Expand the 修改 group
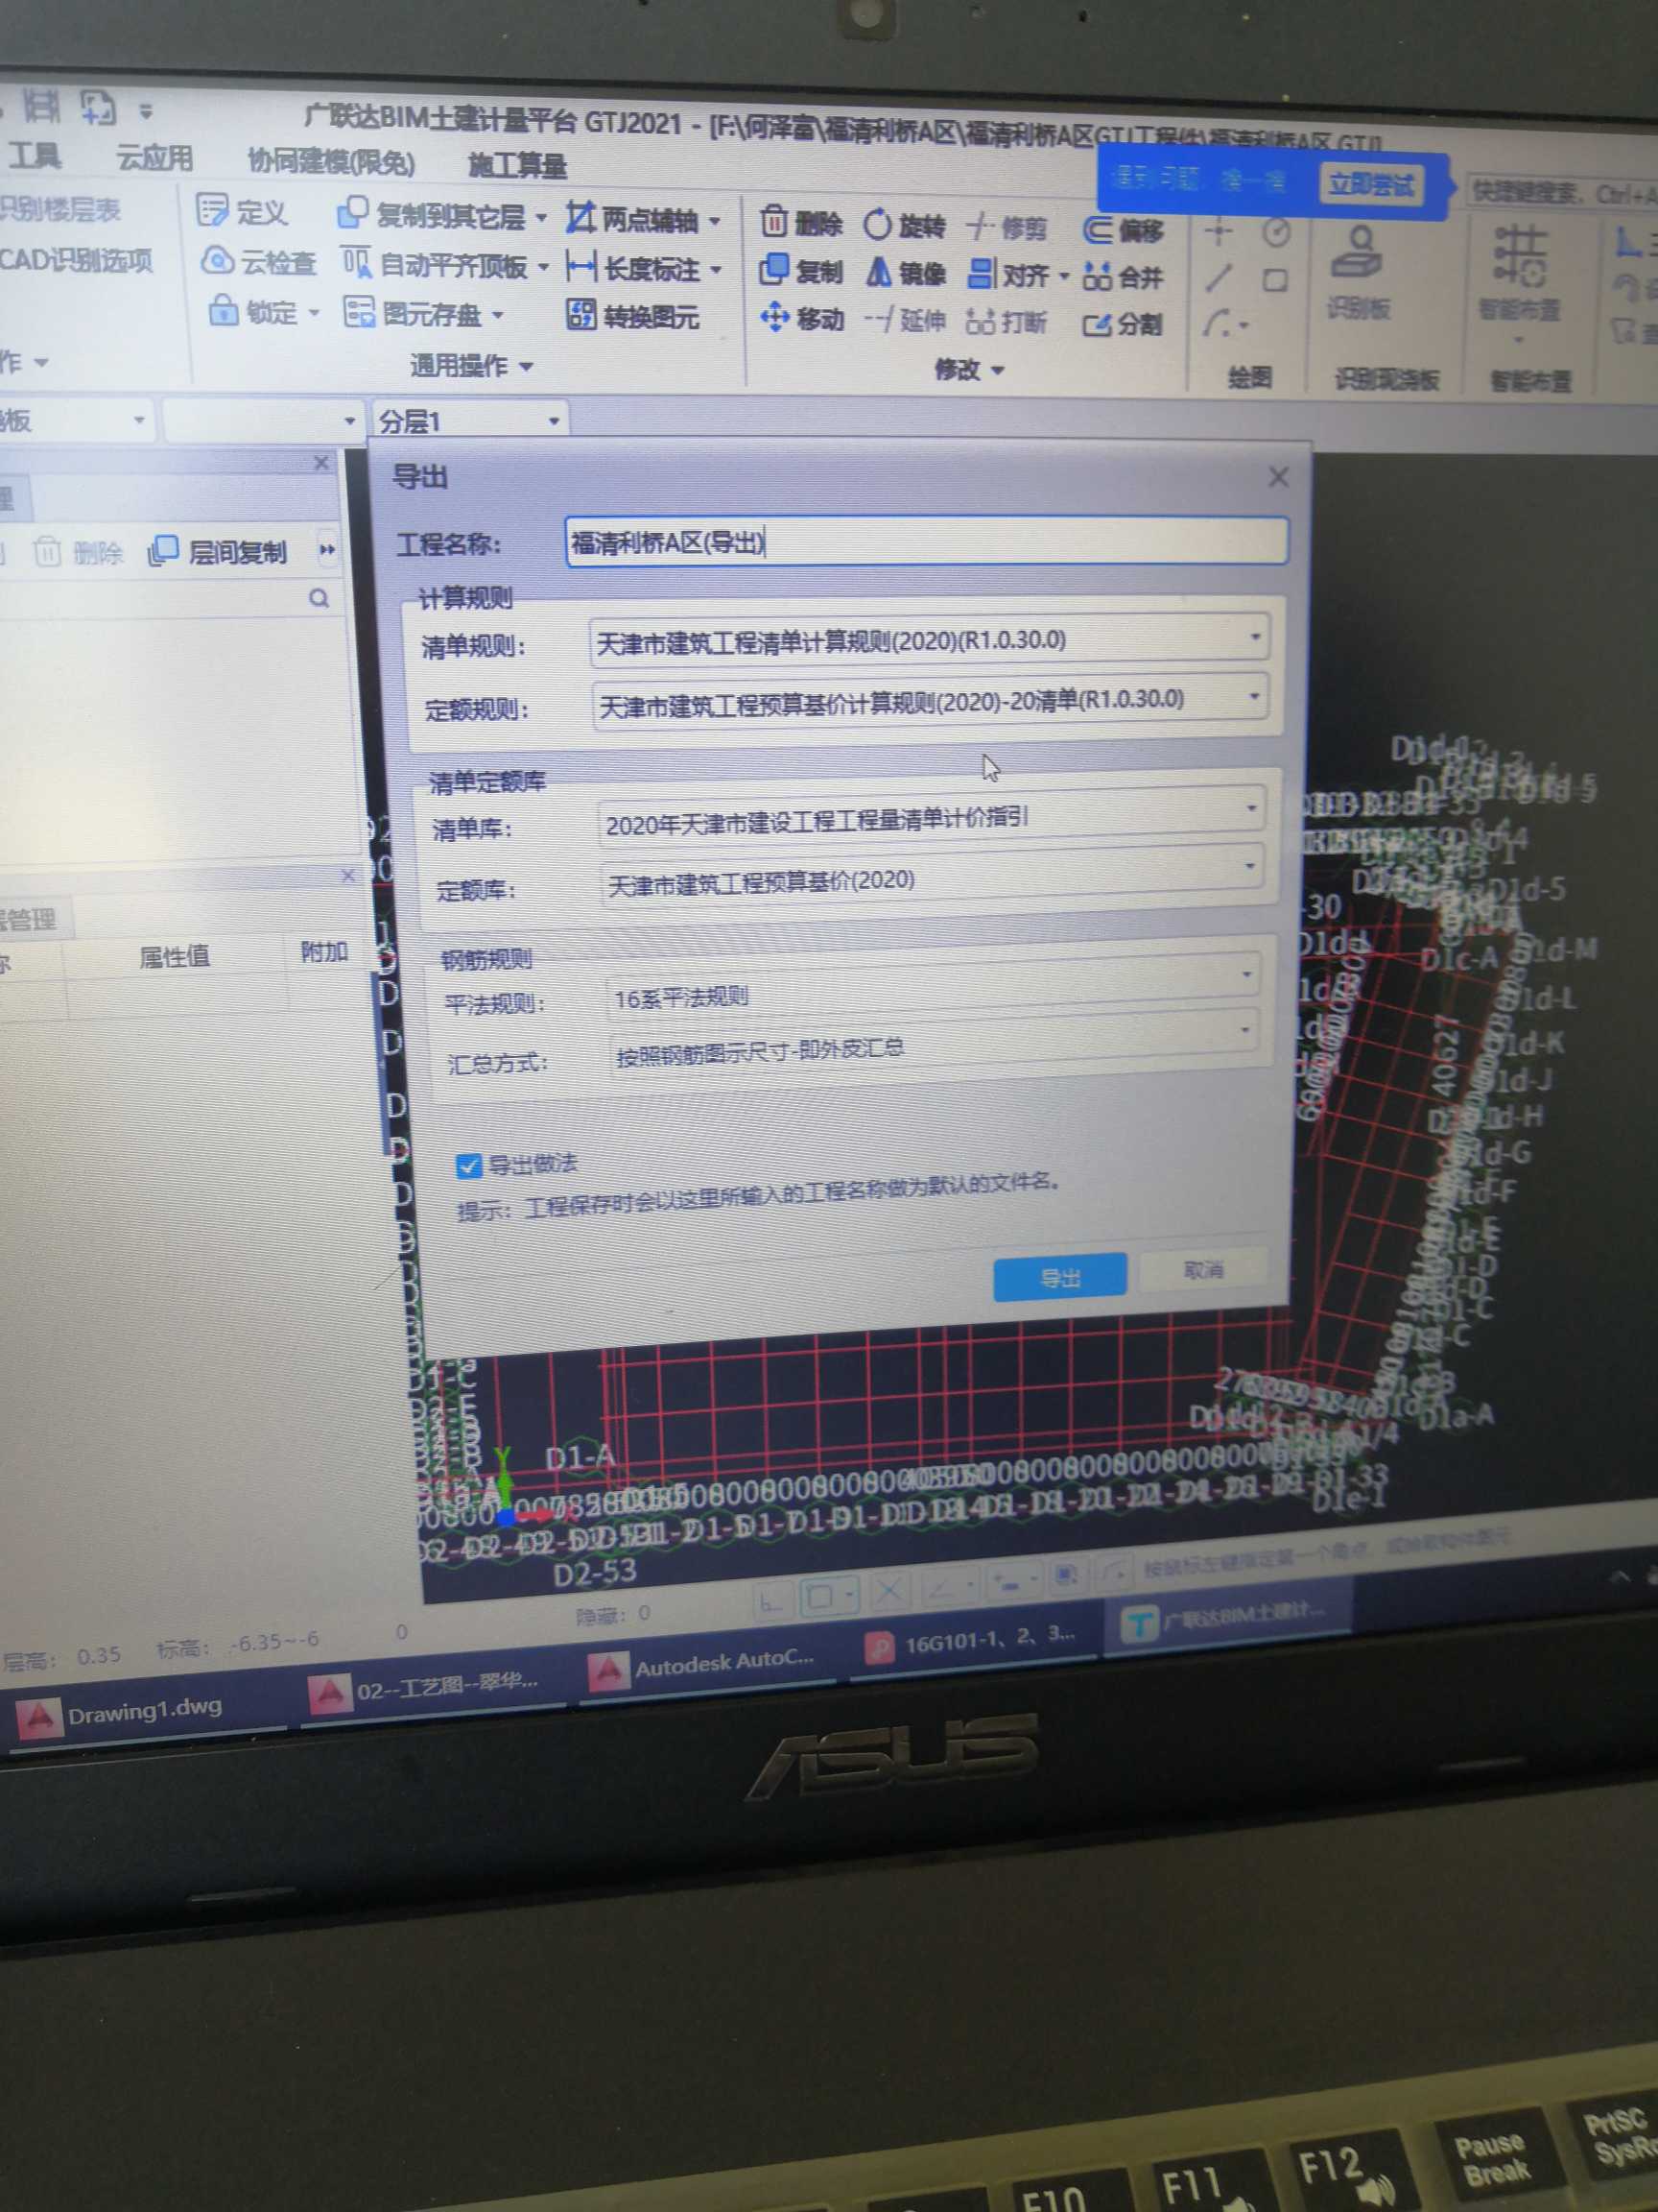The image size is (1658, 2212). pyautogui.click(x=968, y=370)
